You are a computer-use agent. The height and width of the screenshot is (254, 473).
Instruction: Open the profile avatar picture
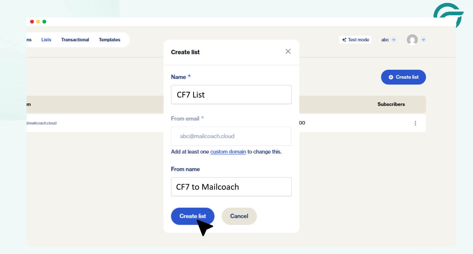pos(412,40)
